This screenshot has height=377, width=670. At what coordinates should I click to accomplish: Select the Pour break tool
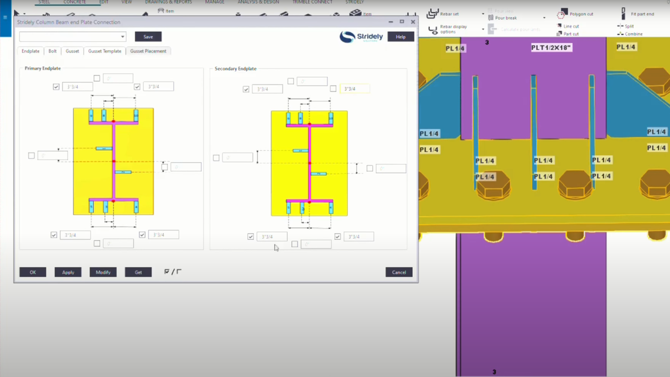(x=506, y=17)
